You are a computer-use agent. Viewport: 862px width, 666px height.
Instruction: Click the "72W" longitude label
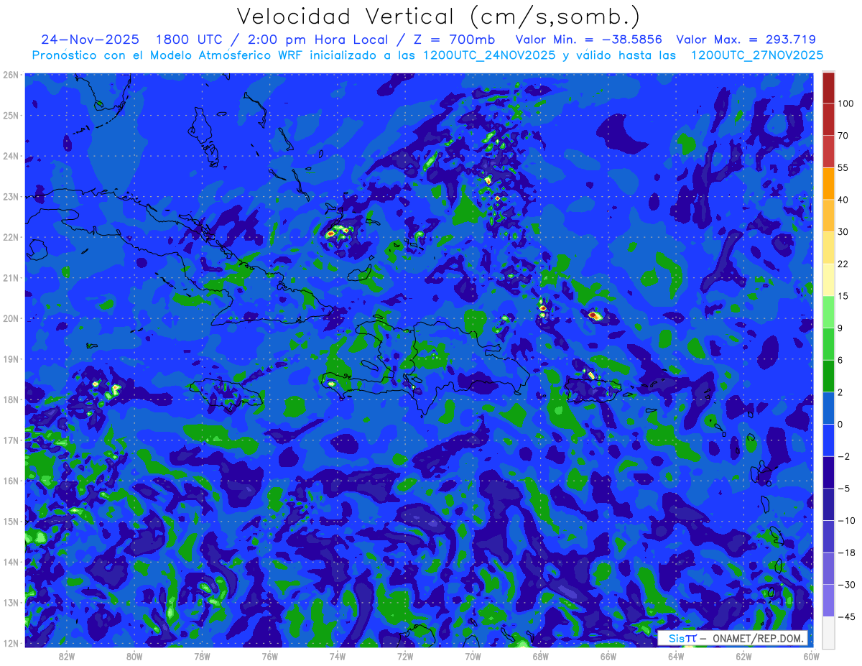click(405, 657)
